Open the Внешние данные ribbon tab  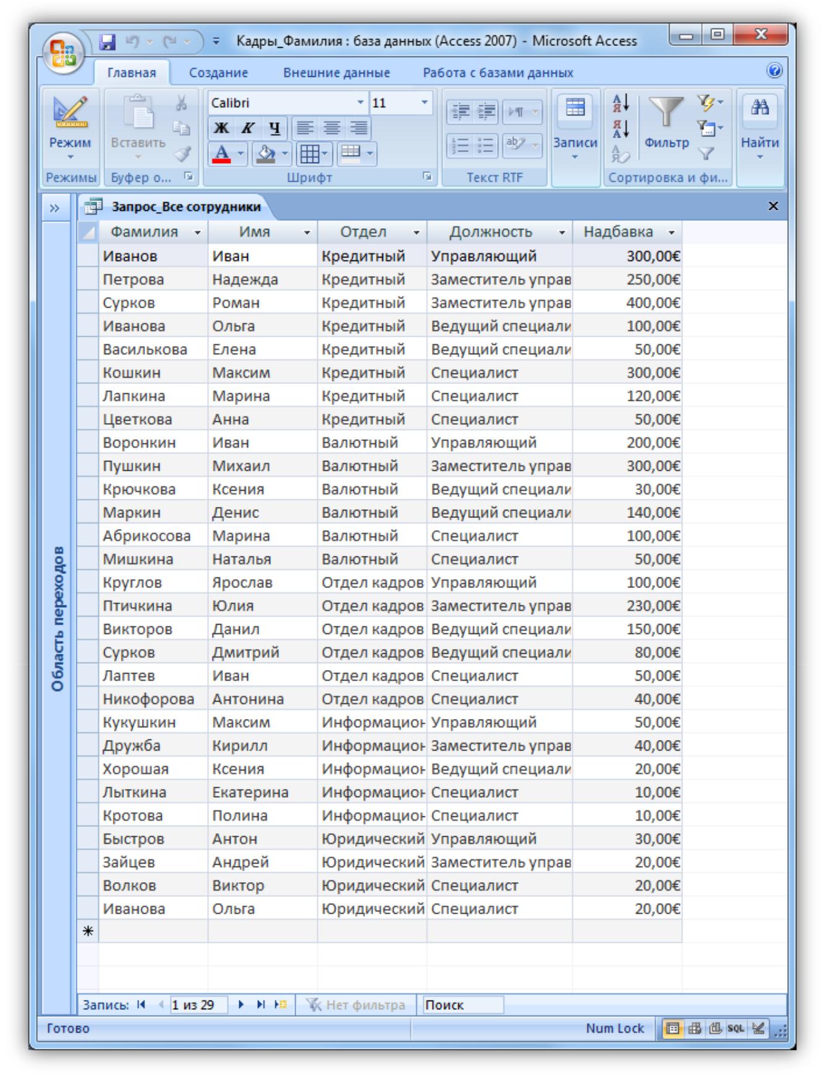pyautogui.click(x=337, y=73)
